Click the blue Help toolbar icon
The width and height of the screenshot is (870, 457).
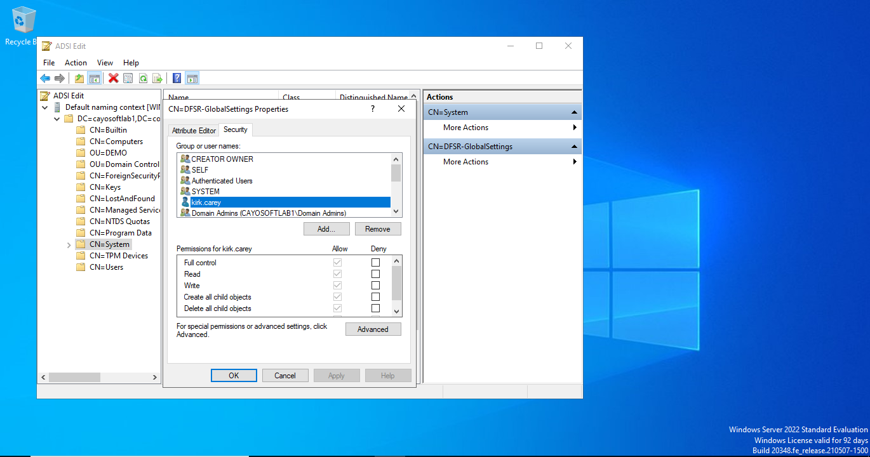tap(177, 78)
